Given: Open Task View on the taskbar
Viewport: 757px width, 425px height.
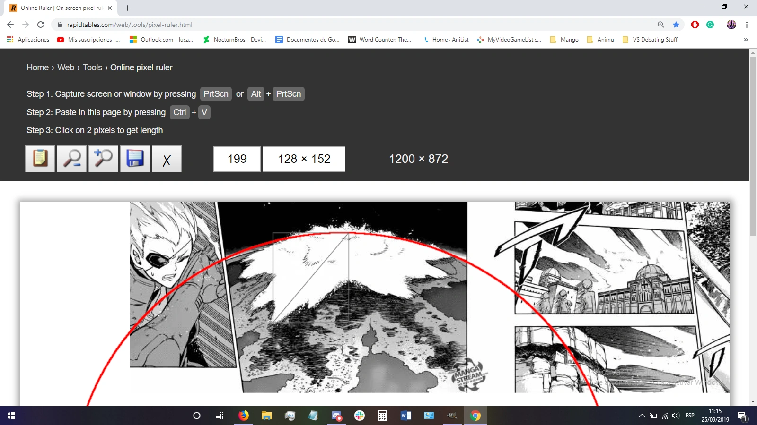Looking at the screenshot, I should point(220,416).
